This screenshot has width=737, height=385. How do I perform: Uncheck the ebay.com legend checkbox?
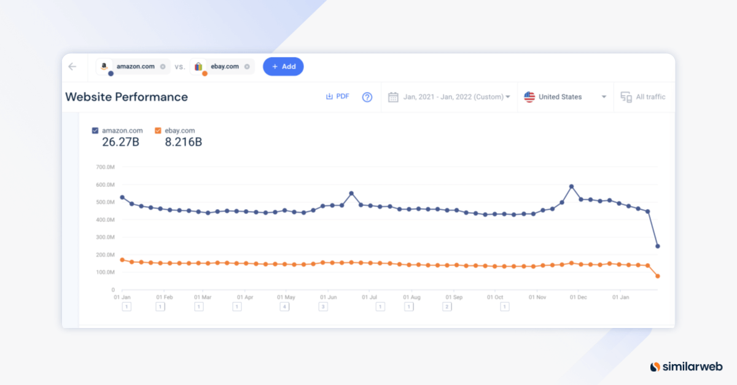(x=158, y=131)
